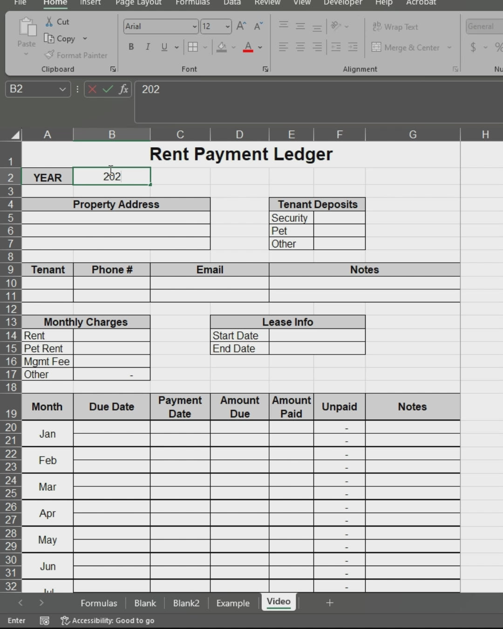The height and width of the screenshot is (629, 503).
Task: Click inside the formula bar showing 202
Action: click(x=319, y=102)
